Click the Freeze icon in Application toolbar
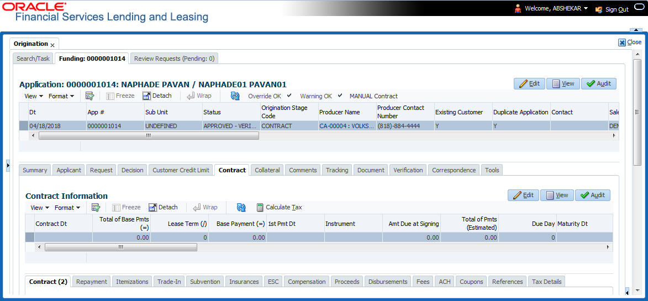 [120, 96]
